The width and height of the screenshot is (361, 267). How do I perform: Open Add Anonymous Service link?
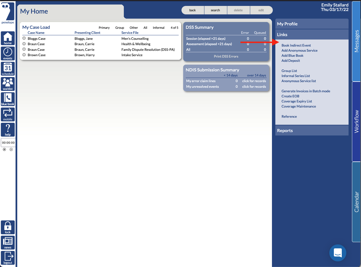299,50
